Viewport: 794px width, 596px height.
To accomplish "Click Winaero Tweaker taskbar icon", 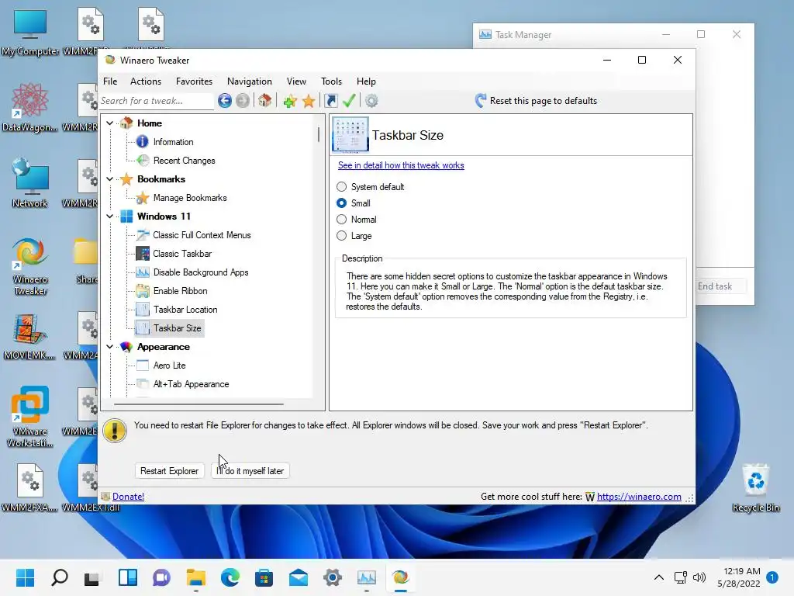I will [401, 577].
